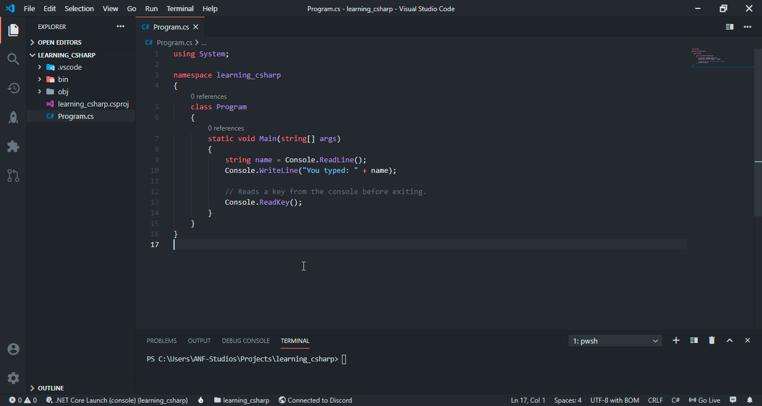The width and height of the screenshot is (762, 406).
Task: Maximize the terminal panel with chevron toggle
Action: (729, 340)
